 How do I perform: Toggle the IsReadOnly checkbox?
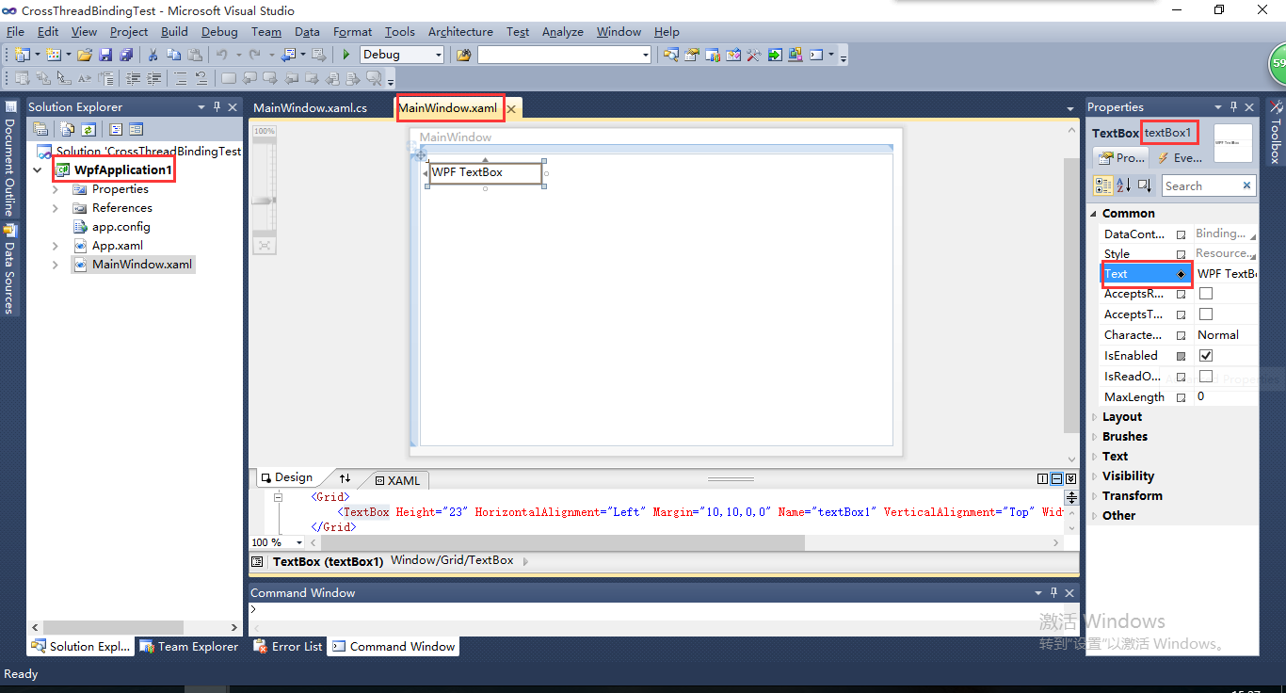coord(1206,377)
